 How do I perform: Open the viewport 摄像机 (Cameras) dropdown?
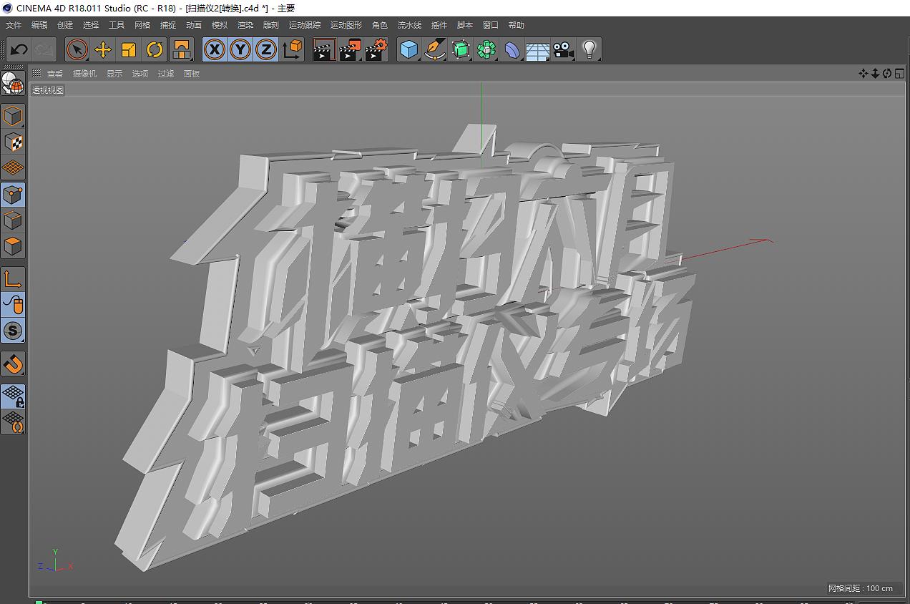click(x=84, y=74)
